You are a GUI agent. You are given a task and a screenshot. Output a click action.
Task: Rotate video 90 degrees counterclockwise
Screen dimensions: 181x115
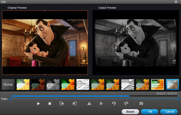coord(114,104)
